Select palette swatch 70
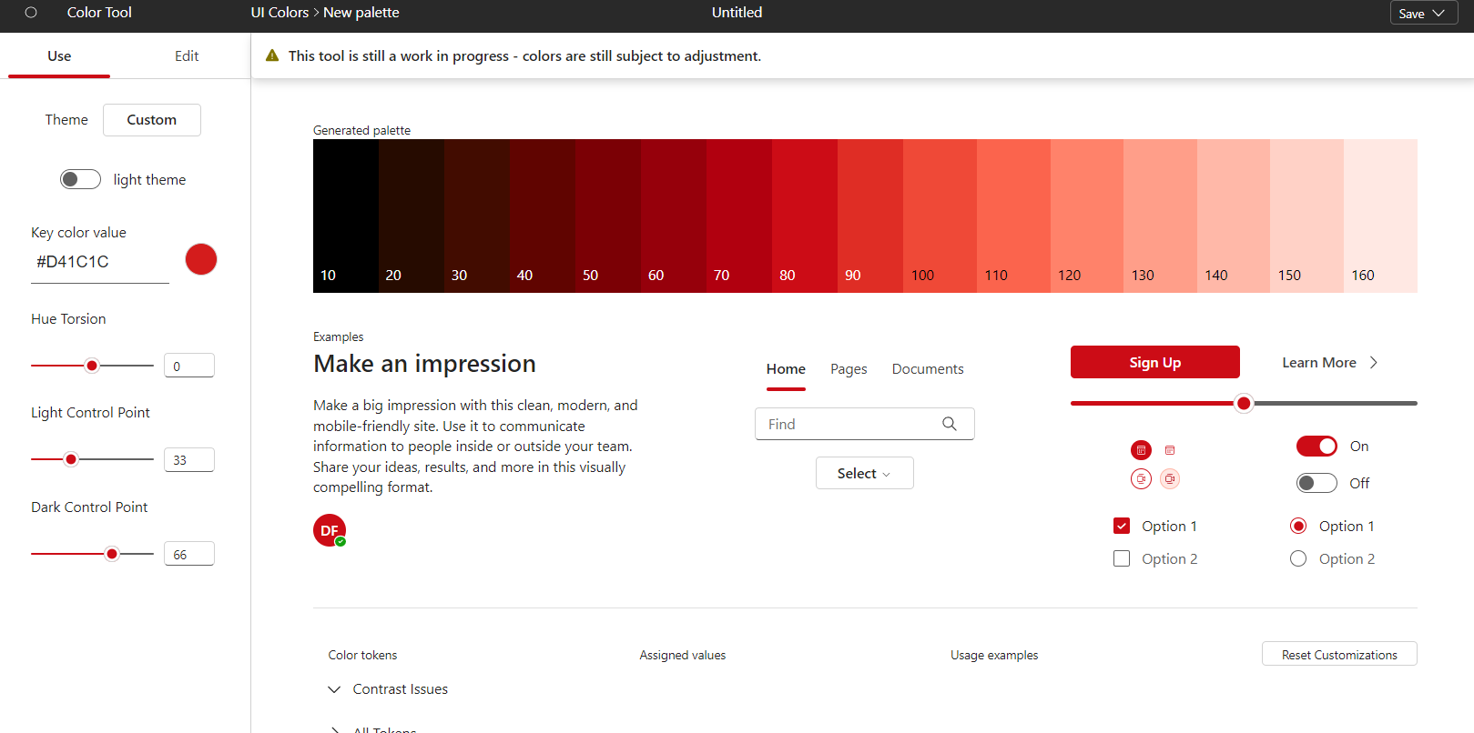 click(x=739, y=216)
